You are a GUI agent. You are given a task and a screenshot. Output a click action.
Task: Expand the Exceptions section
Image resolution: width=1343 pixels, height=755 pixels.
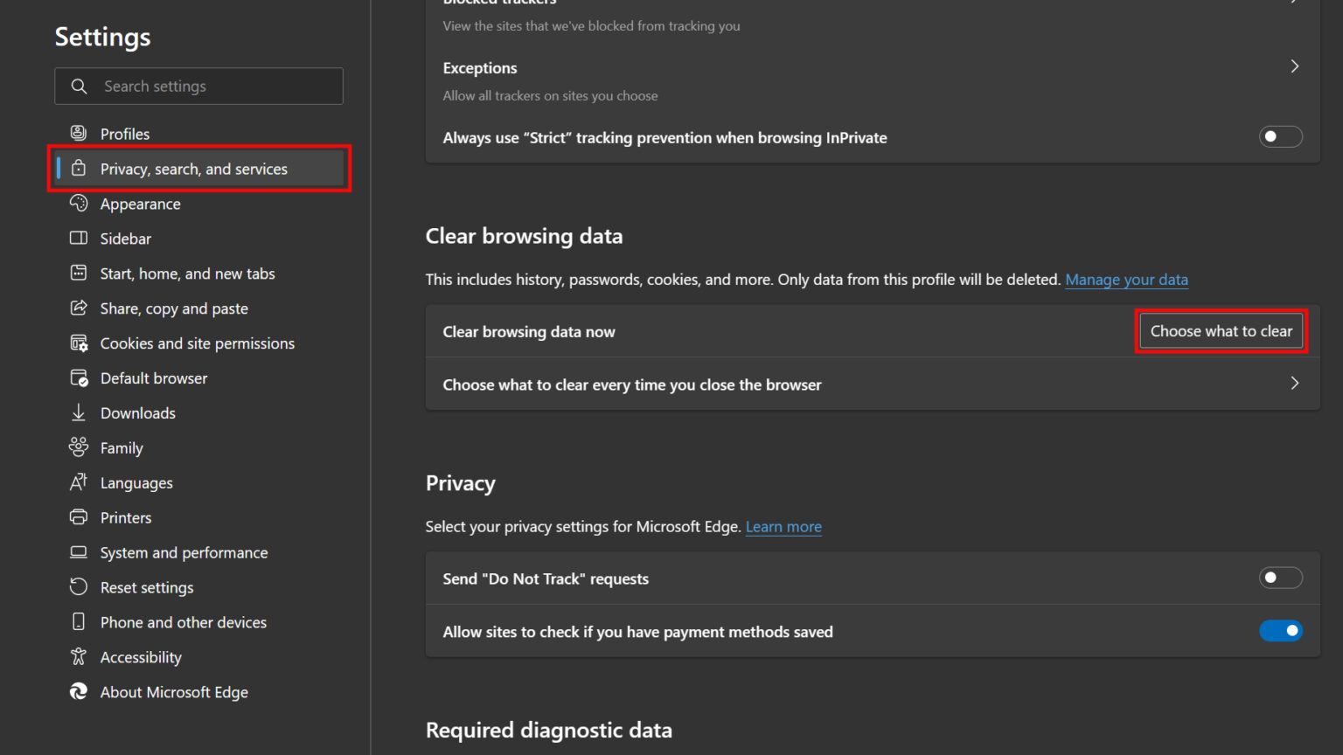point(1295,66)
